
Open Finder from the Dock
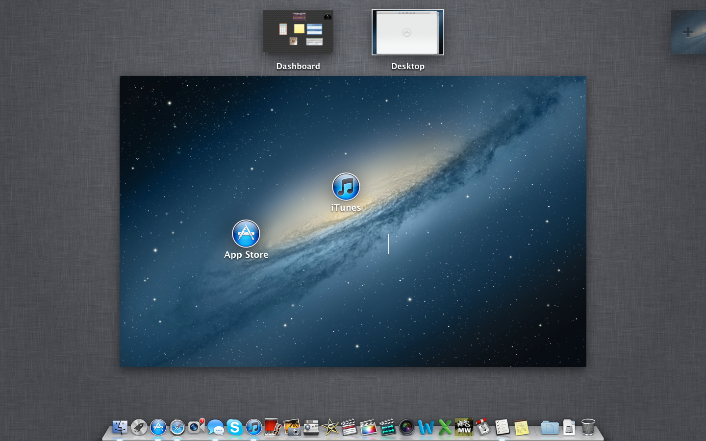click(120, 427)
